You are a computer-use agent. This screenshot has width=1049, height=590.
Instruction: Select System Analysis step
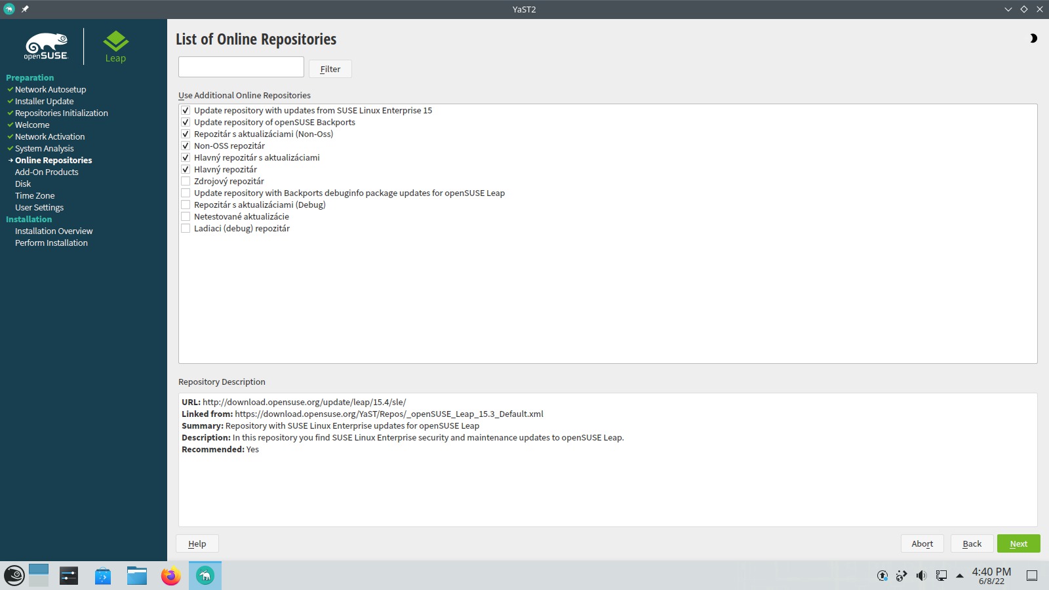tap(45, 148)
